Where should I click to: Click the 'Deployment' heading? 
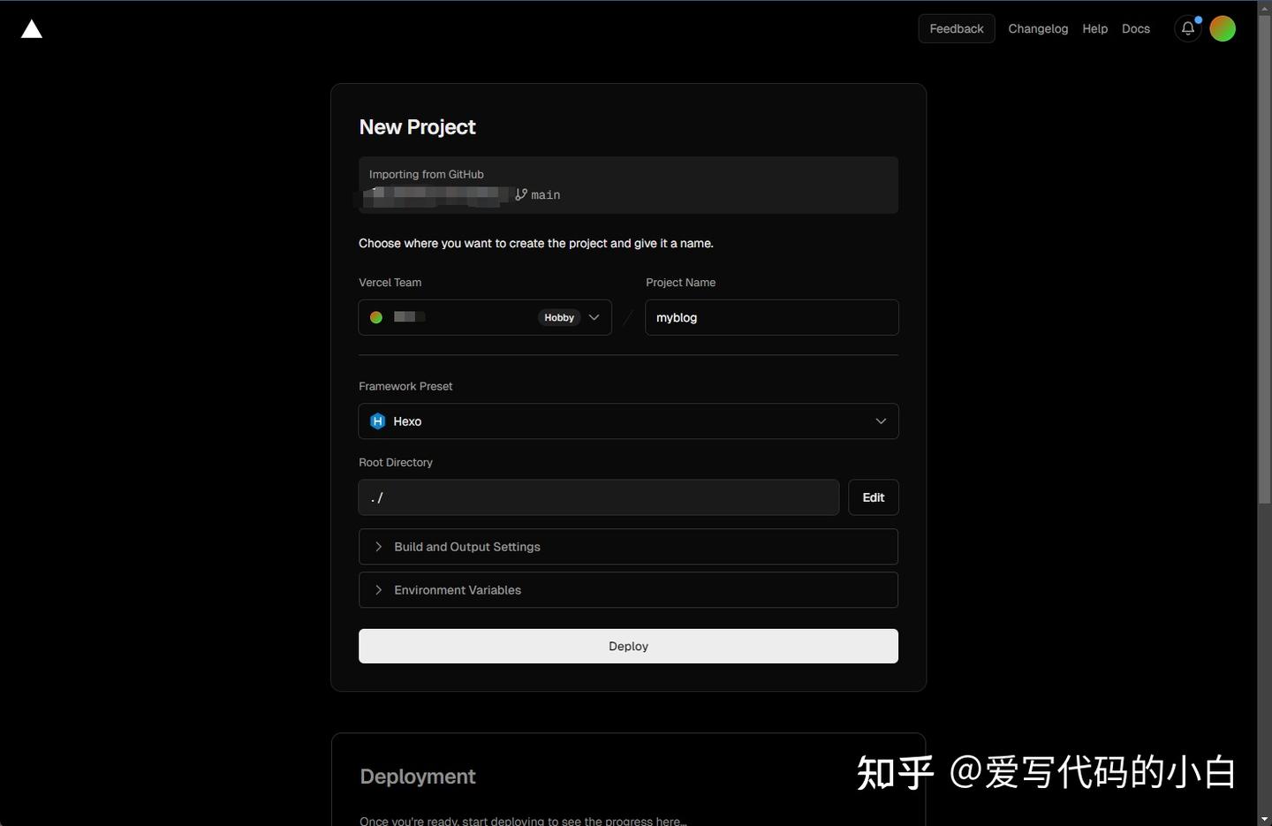pos(418,777)
